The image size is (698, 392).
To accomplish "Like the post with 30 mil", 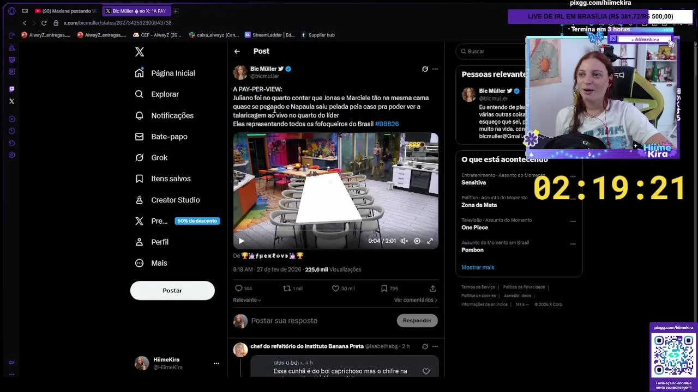I will pos(343,289).
